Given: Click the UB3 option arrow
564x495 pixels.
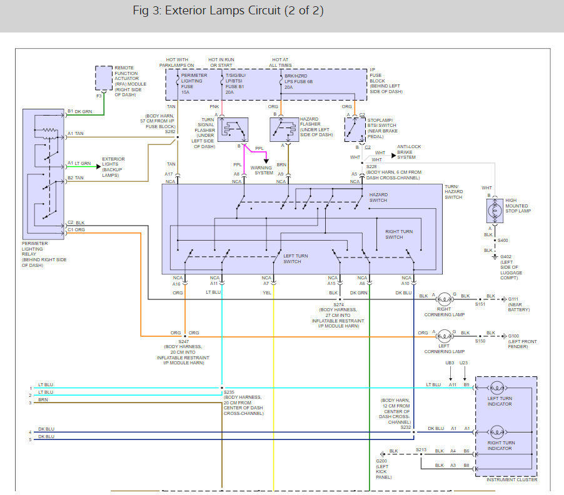Looking at the screenshot, I should tap(450, 374).
